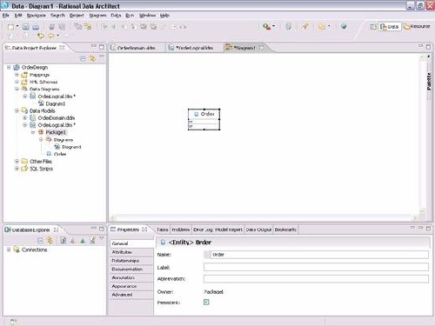Click the Label input field
Screen dimensions: 435x326
coord(316,267)
